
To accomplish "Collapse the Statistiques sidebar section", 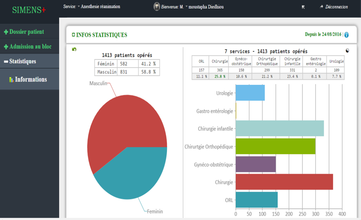I will pyautogui.click(x=20, y=61).
